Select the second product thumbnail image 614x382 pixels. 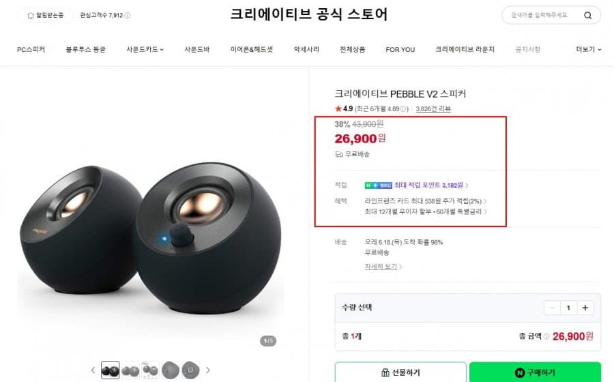click(x=130, y=370)
